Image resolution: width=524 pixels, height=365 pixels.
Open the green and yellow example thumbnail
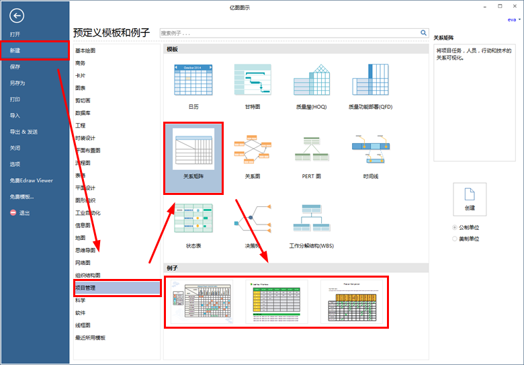tap(277, 302)
